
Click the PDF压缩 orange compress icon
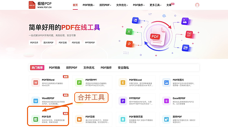pos(79,119)
